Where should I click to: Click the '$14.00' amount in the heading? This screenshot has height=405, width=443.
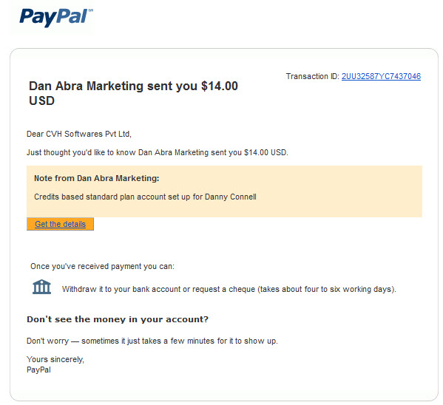point(220,86)
